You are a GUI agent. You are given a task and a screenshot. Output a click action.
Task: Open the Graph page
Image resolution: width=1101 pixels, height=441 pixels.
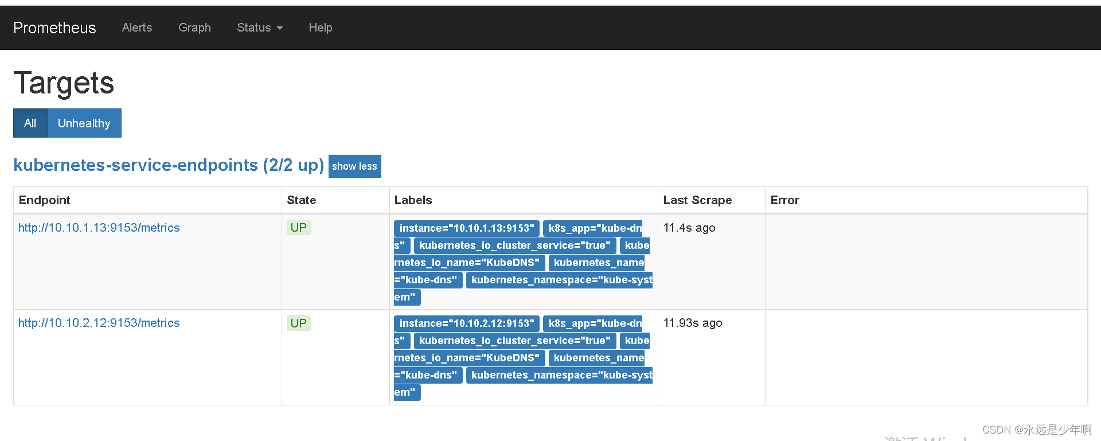194,28
